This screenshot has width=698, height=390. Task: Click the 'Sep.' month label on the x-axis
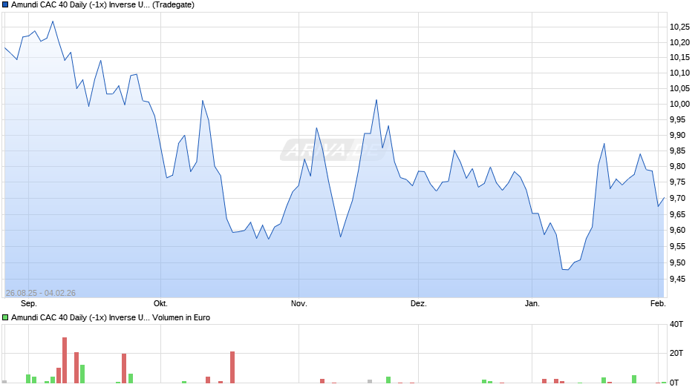pos(29,304)
